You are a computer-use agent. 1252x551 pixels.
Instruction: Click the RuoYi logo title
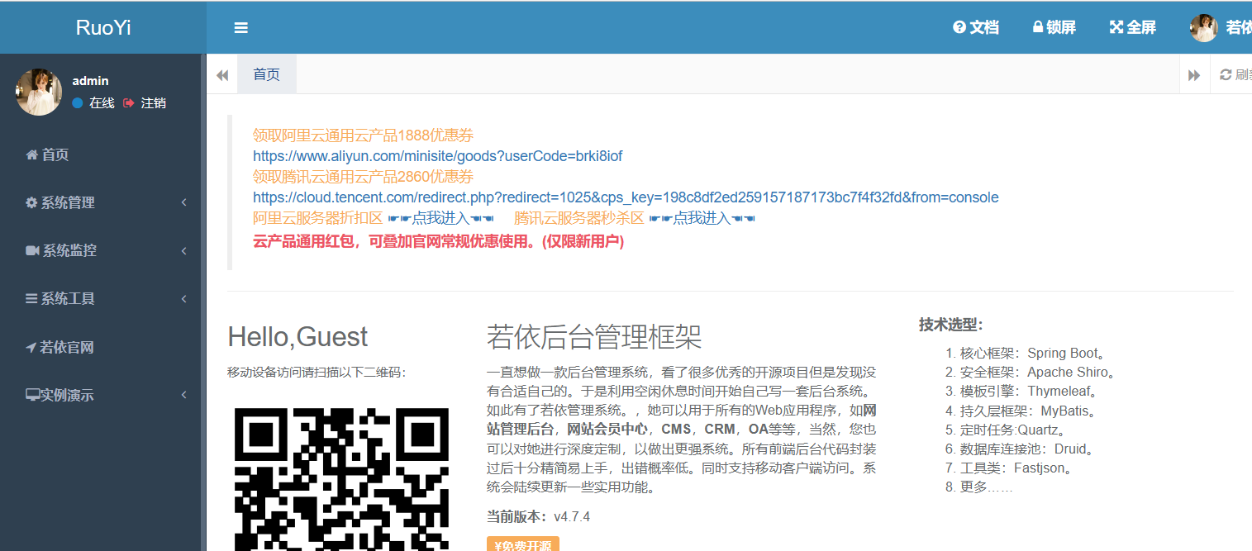(x=103, y=27)
